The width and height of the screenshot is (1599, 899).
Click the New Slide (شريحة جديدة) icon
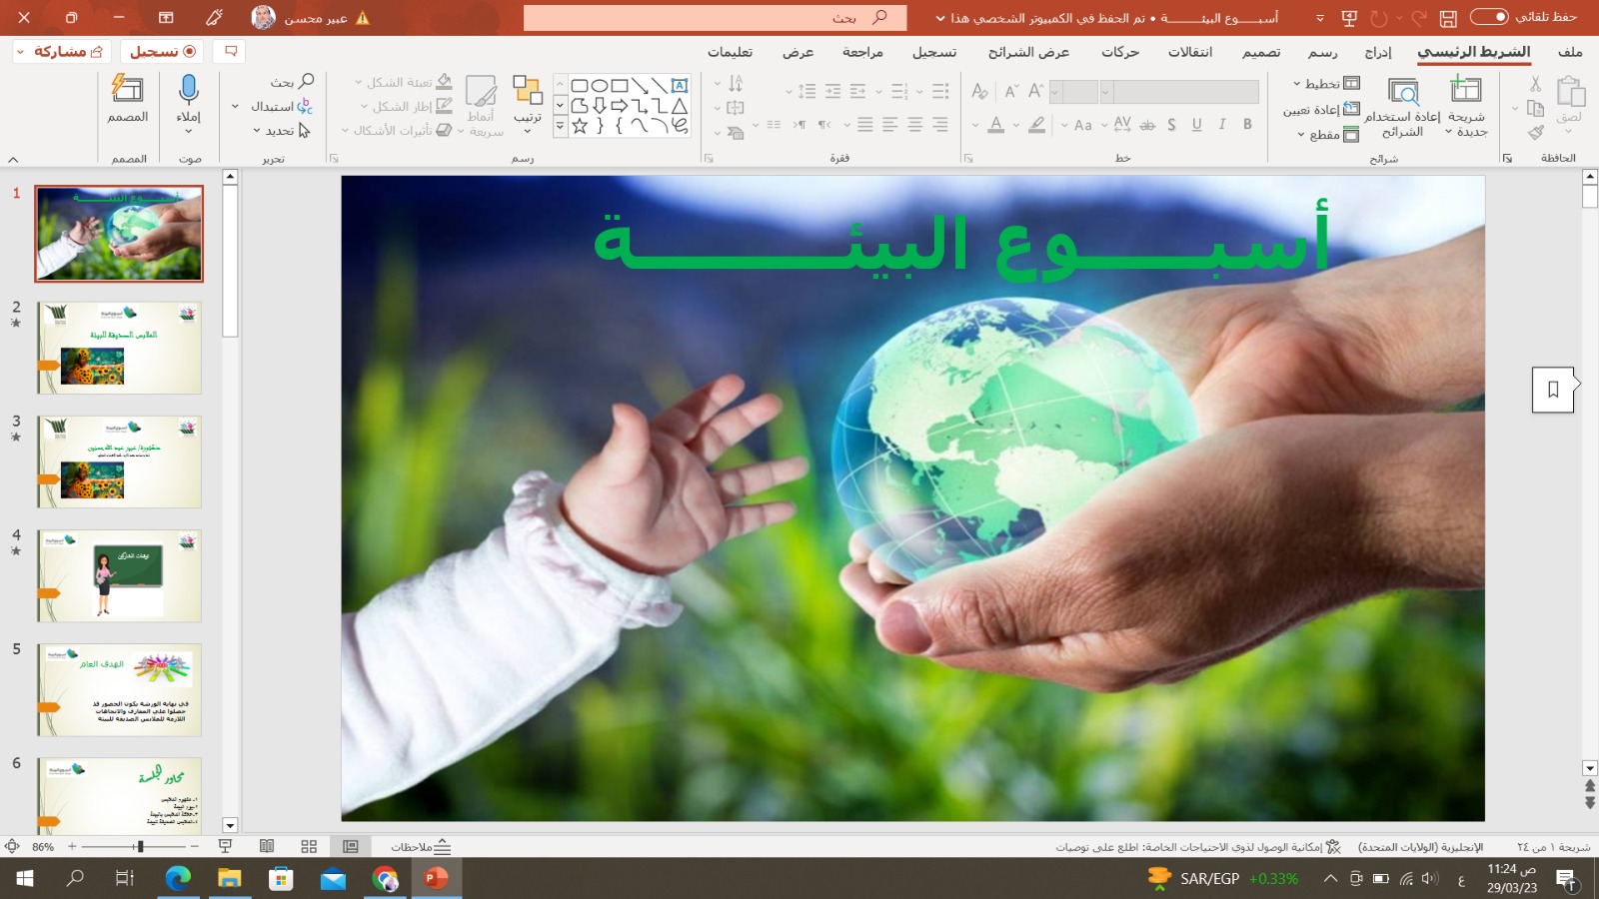[1466, 90]
